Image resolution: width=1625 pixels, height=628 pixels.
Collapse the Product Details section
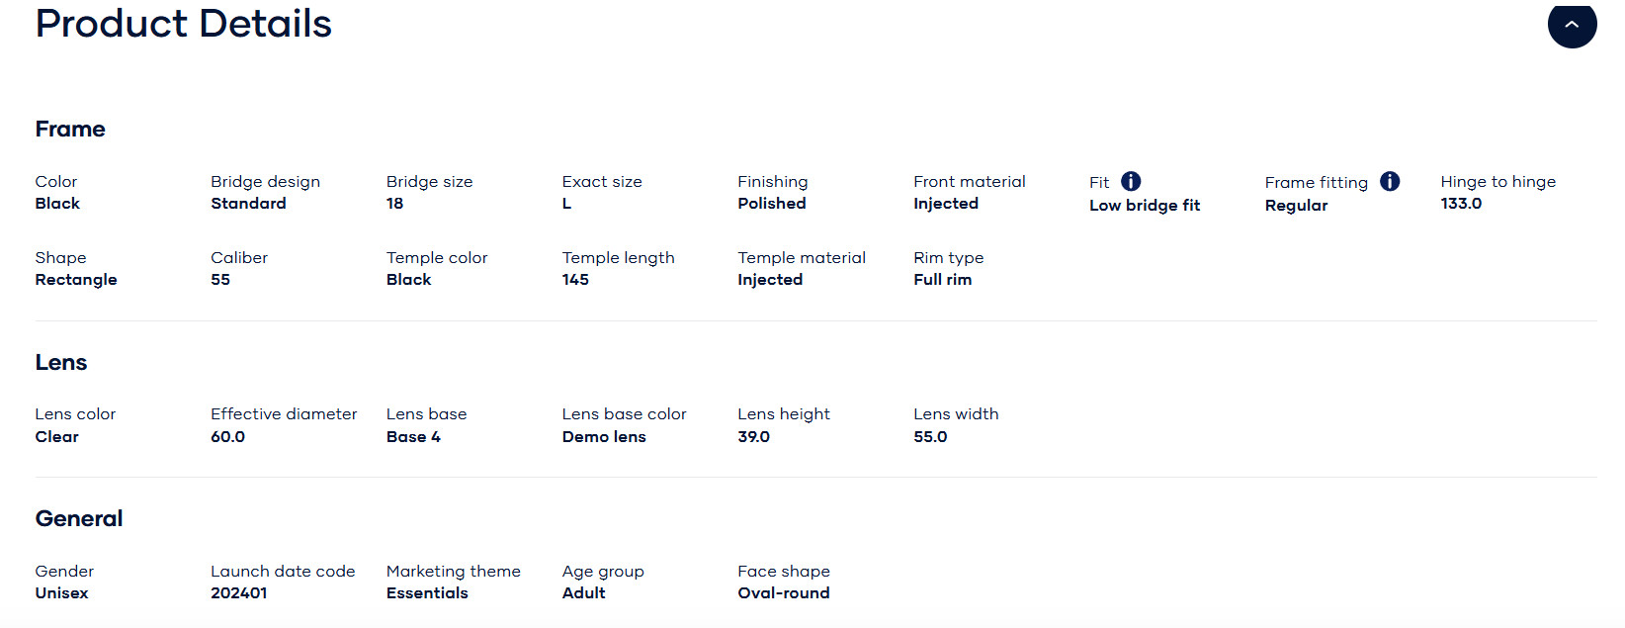pos(1572,25)
